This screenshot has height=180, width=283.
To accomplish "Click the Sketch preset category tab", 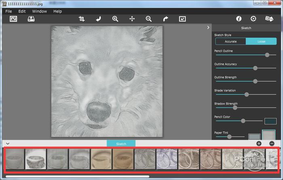I will pyautogui.click(x=121, y=144).
